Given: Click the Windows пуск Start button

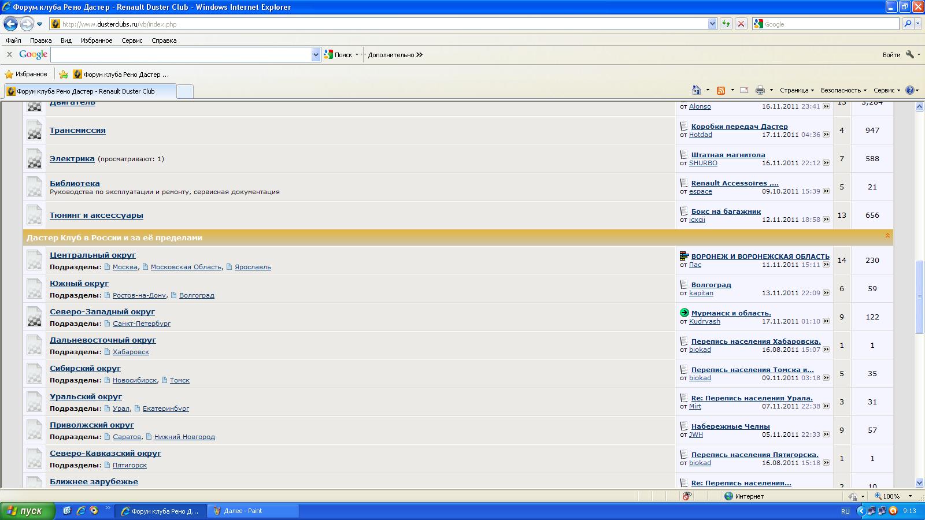Looking at the screenshot, I should point(28,511).
